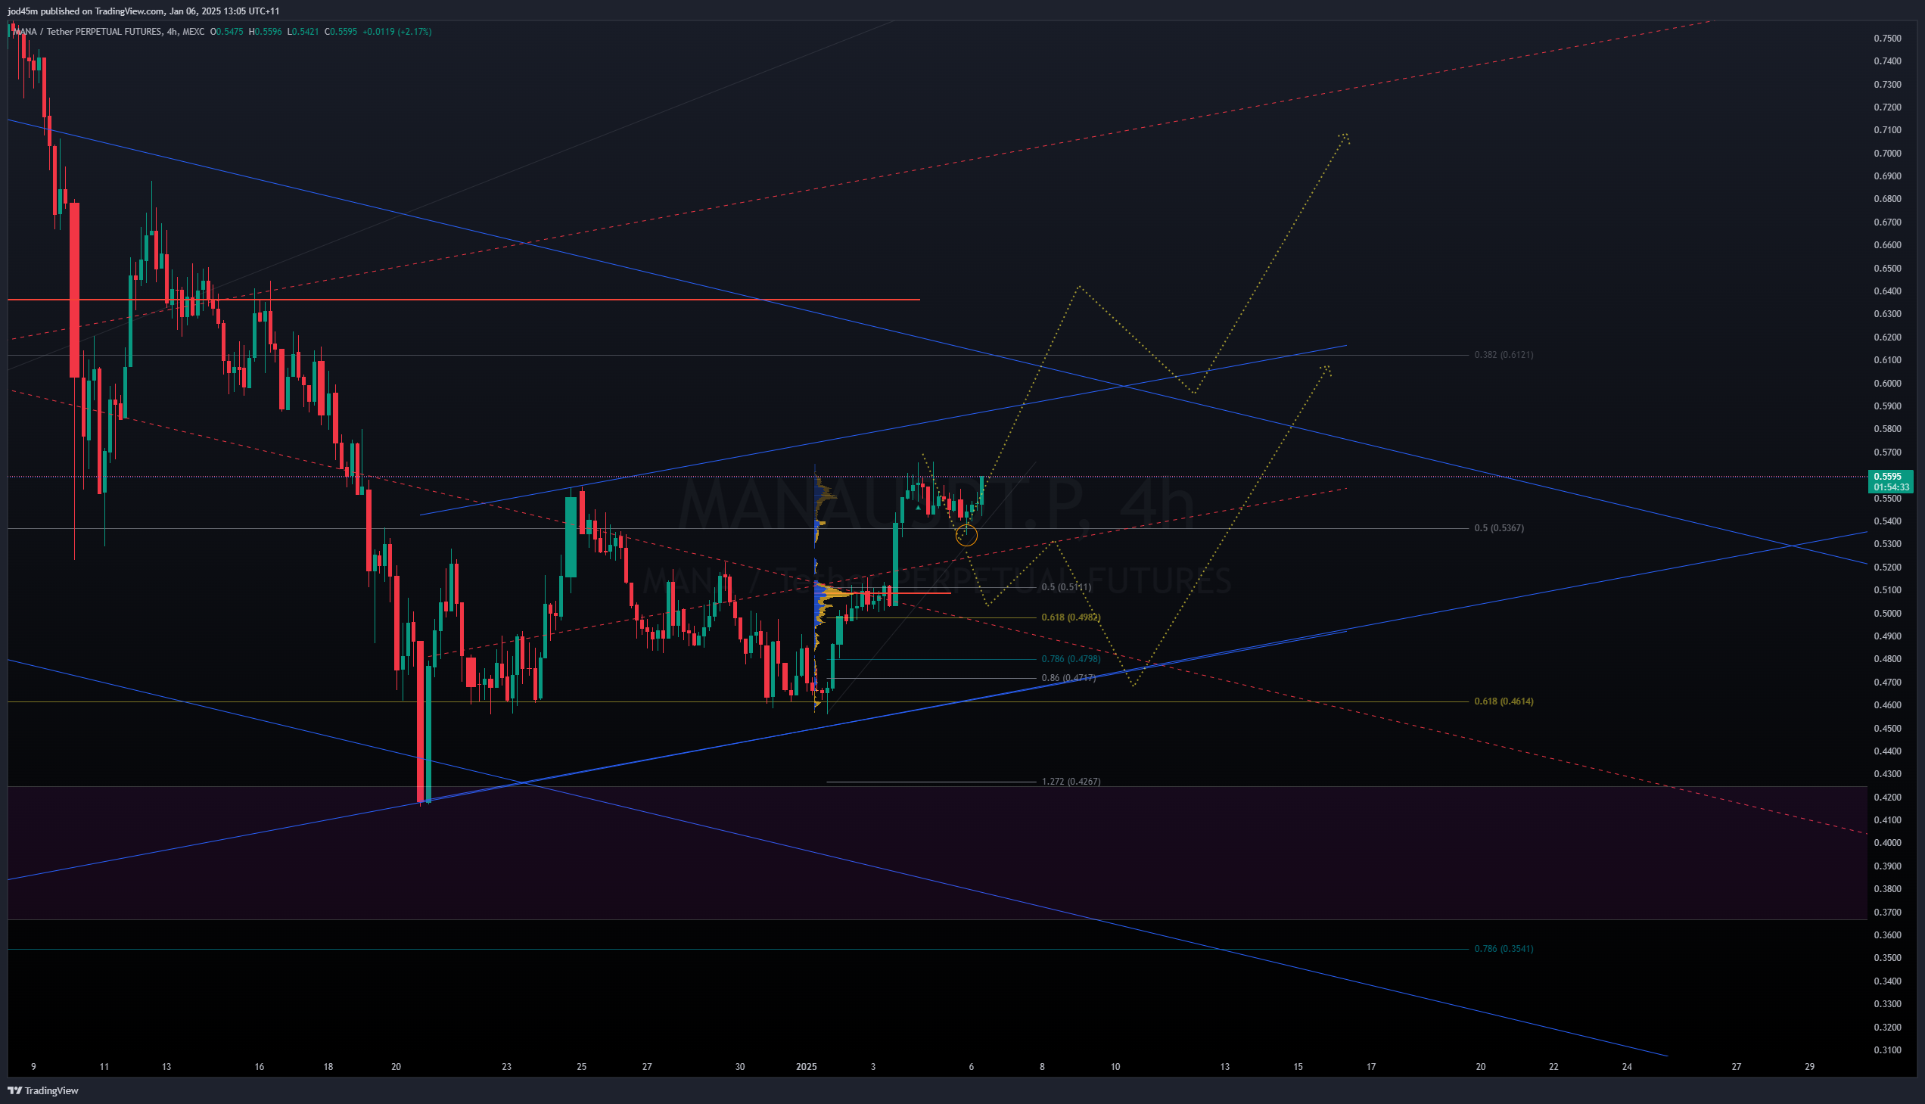Click the orange circle marker on the chart

tap(967, 535)
